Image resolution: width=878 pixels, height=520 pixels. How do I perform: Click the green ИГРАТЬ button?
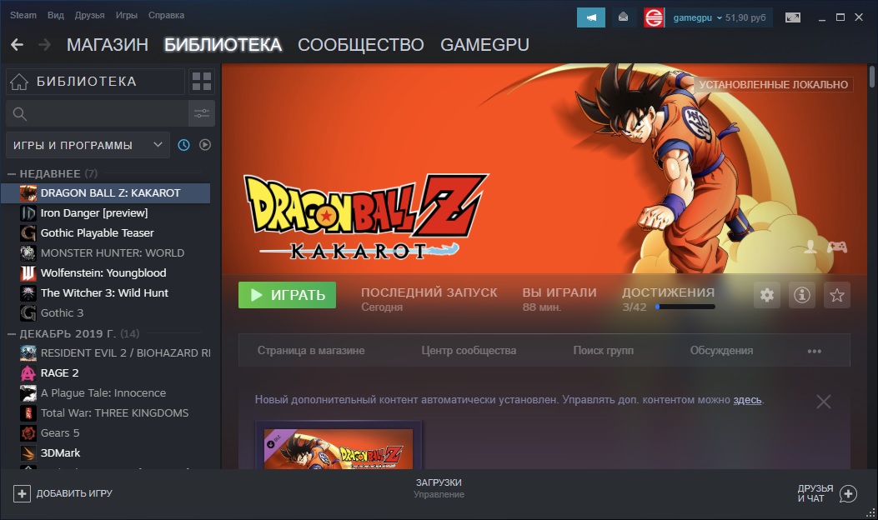click(x=288, y=295)
